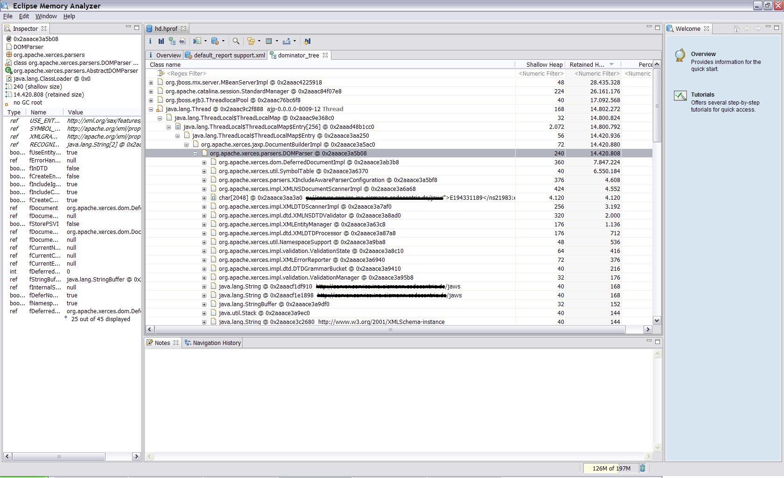Collapse ThreadLocal$ThreadLocalMap node

tap(160, 118)
